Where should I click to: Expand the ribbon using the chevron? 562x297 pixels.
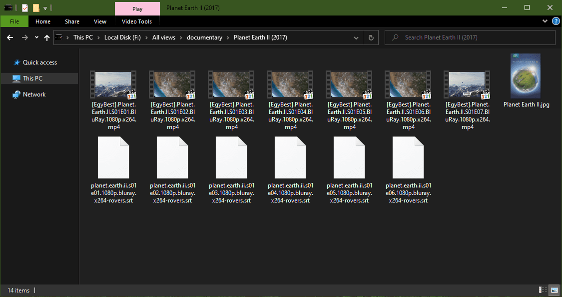coord(545,21)
